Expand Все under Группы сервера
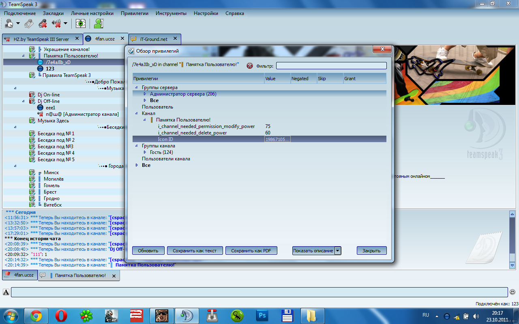The height and width of the screenshot is (324, 519). pos(145,100)
